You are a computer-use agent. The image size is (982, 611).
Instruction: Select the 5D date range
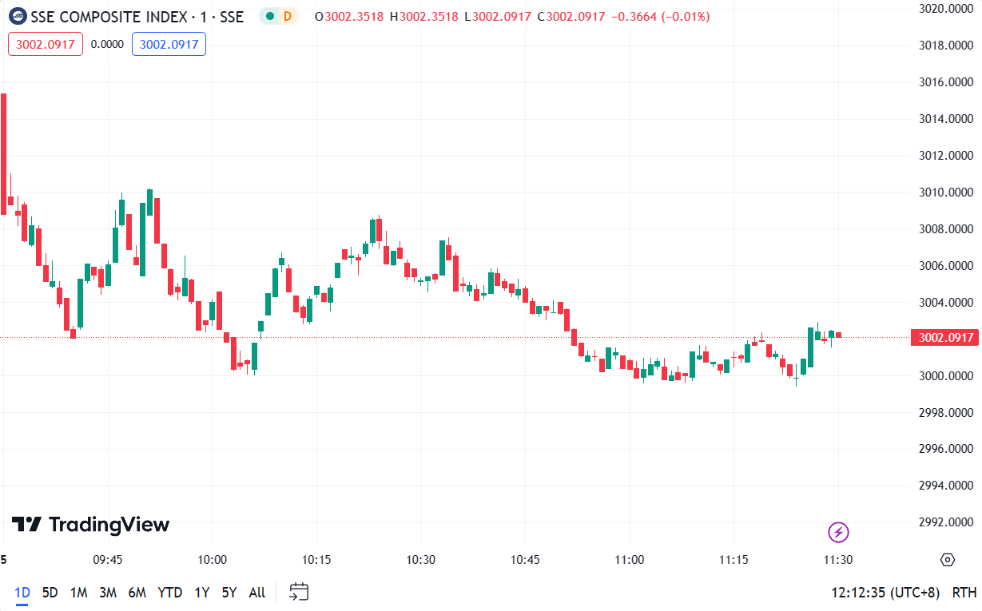click(x=50, y=592)
